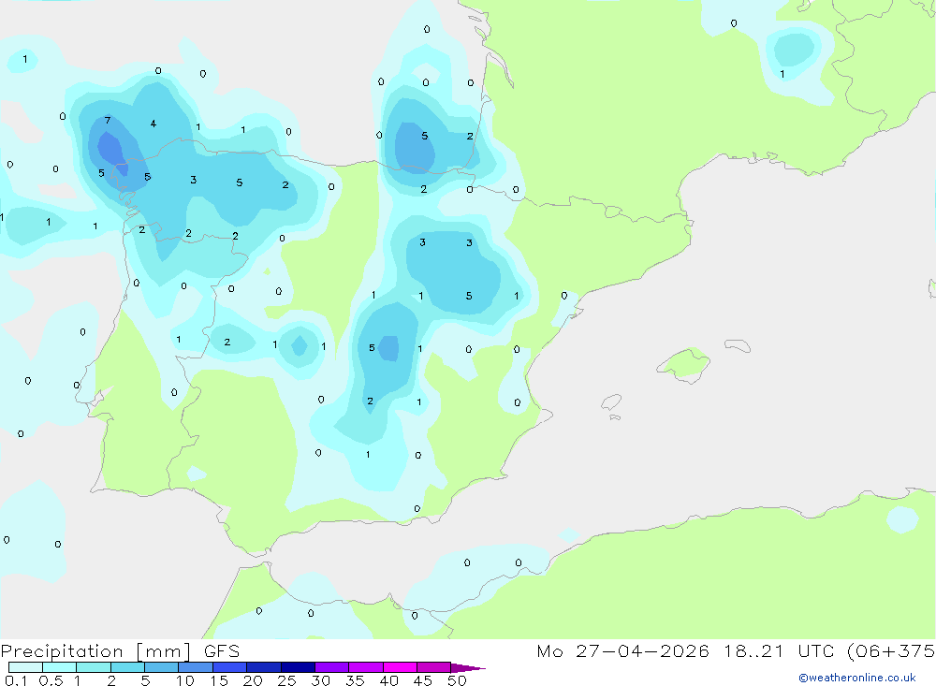This screenshot has height=686, width=936.
Task: Click the '50' legend scale label
Action: (457, 680)
